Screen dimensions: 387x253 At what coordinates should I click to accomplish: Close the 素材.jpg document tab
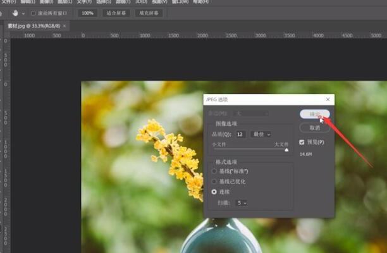point(64,26)
